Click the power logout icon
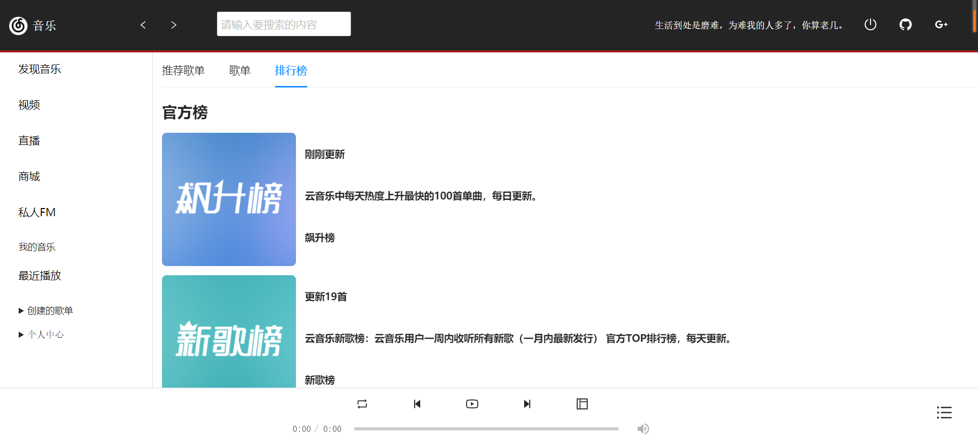Screen dimensions: 978x438 click(x=871, y=24)
